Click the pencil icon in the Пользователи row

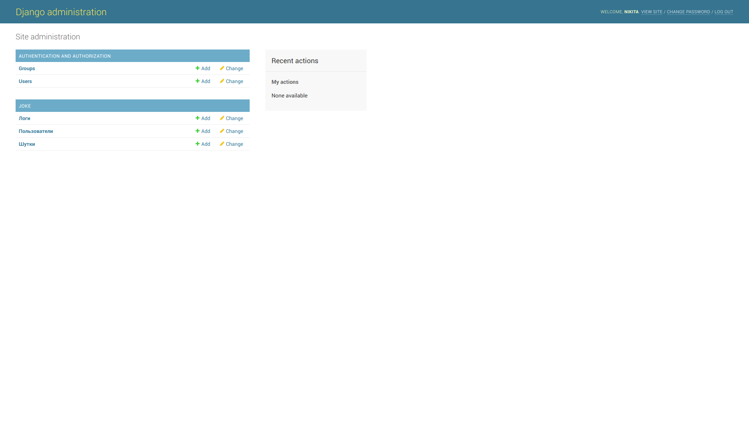point(222,131)
